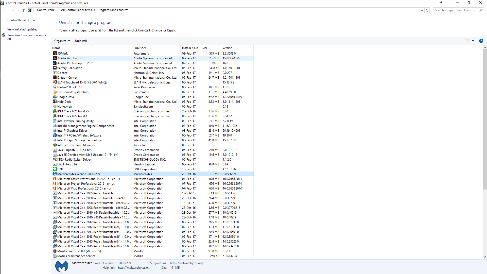Click the Internet Download Manager icon
The width and height of the screenshot is (487, 274).
coord(55,145)
